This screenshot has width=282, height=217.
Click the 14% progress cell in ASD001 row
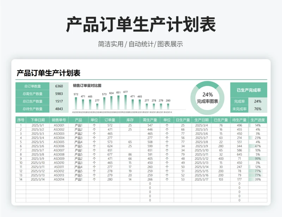click(258, 125)
